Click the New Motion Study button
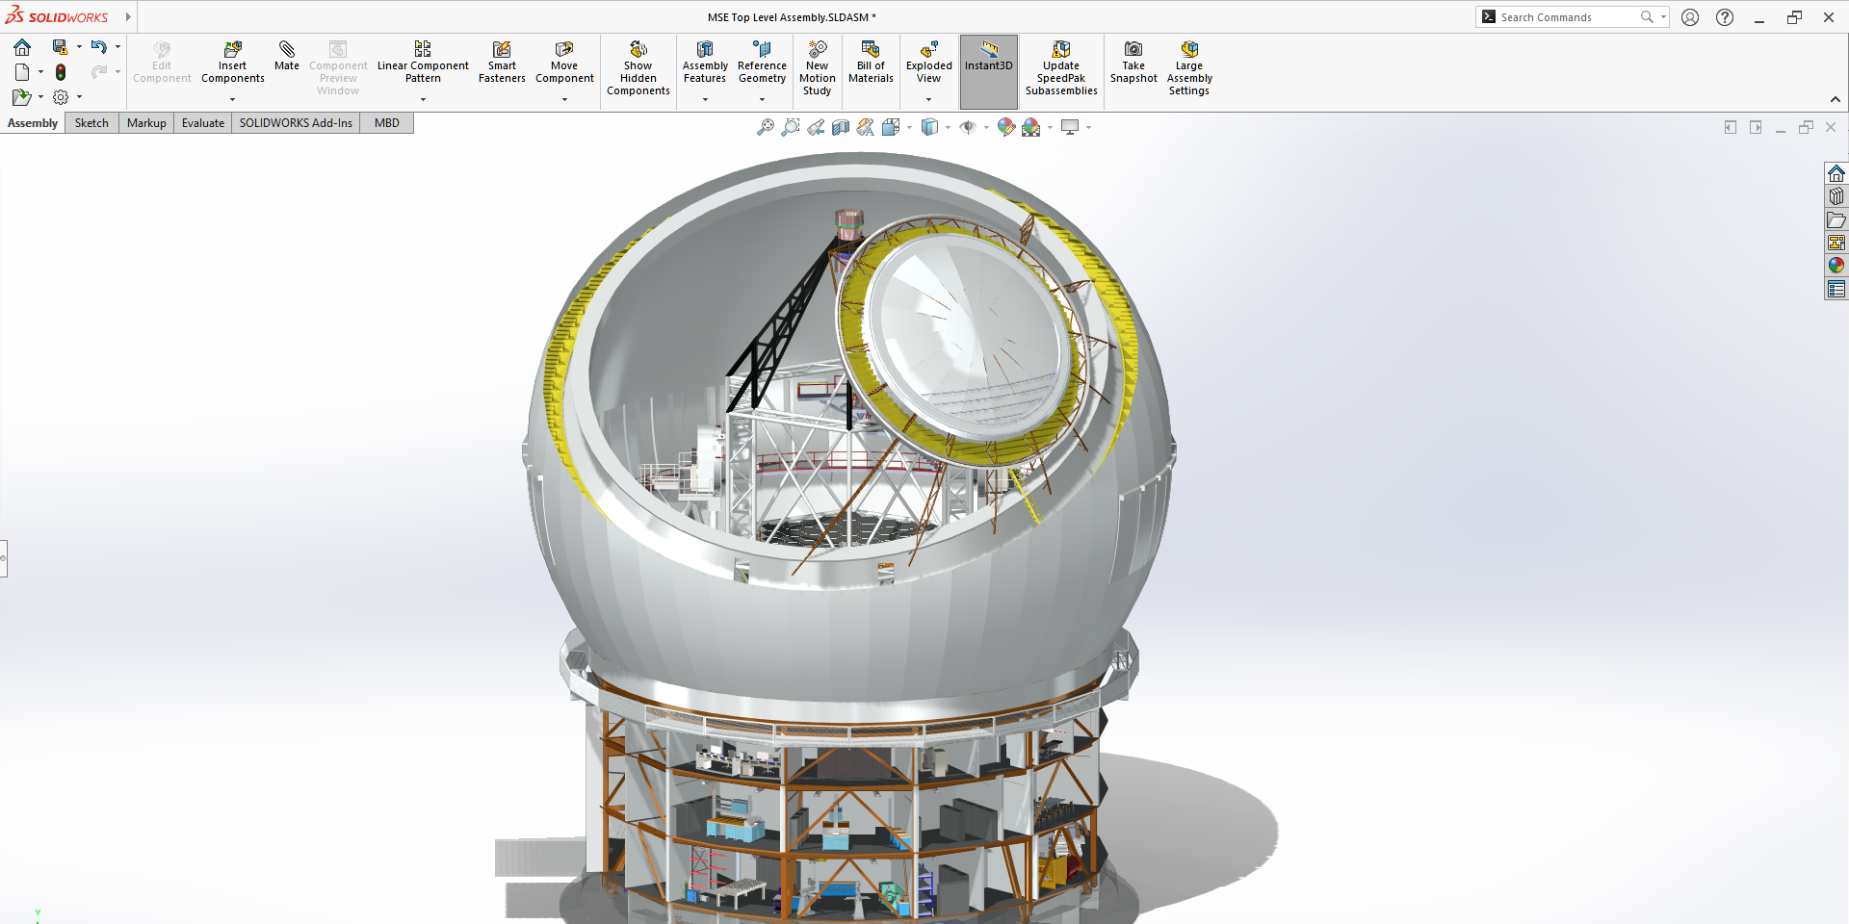1849x924 pixels. click(x=817, y=50)
